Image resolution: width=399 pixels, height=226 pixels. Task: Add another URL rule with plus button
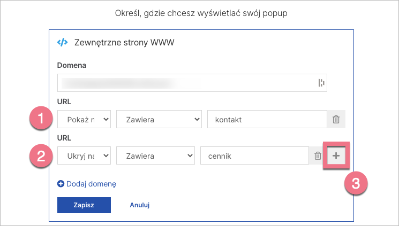(x=336, y=156)
